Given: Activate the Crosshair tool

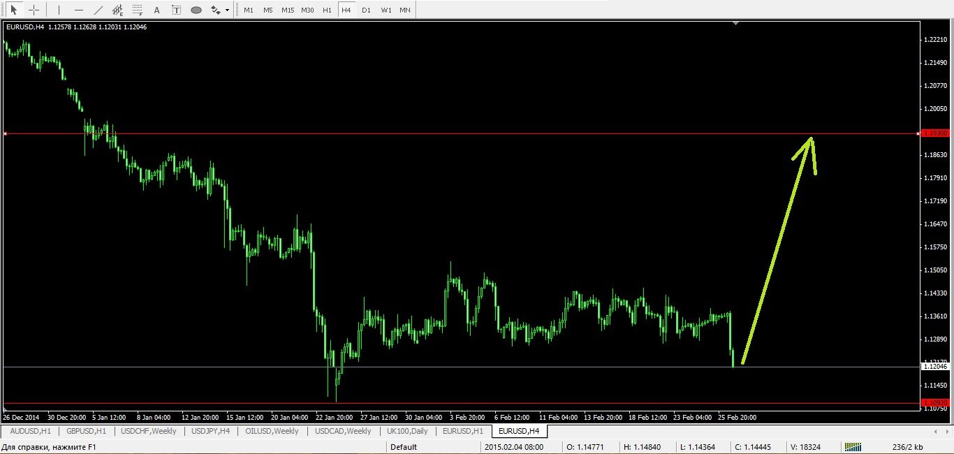Looking at the screenshot, I should click(x=34, y=10).
